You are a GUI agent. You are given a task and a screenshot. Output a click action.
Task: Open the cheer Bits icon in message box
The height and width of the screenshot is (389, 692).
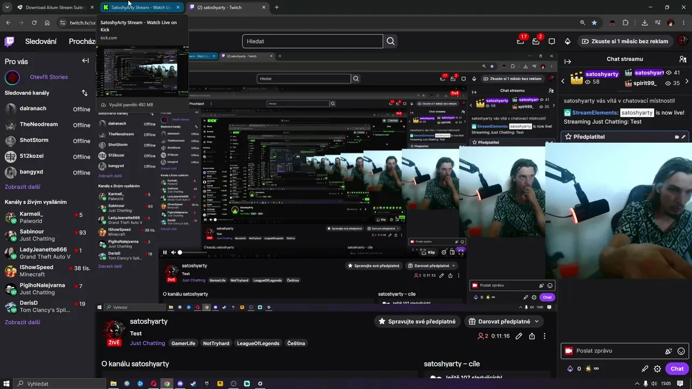[669, 351]
